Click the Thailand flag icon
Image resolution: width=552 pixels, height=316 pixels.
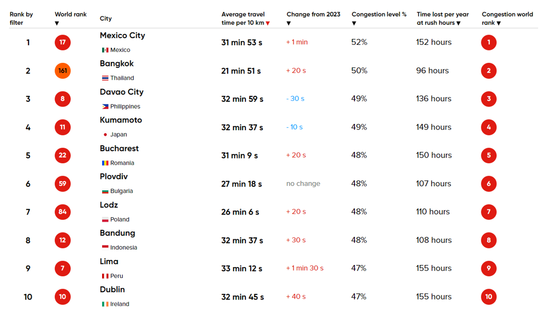pos(105,78)
